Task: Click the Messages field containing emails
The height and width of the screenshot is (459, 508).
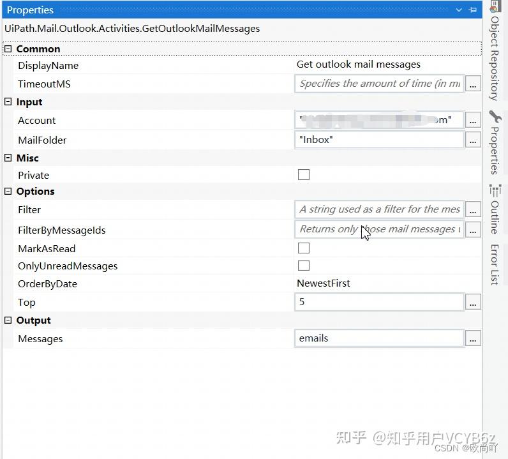Action: point(379,338)
